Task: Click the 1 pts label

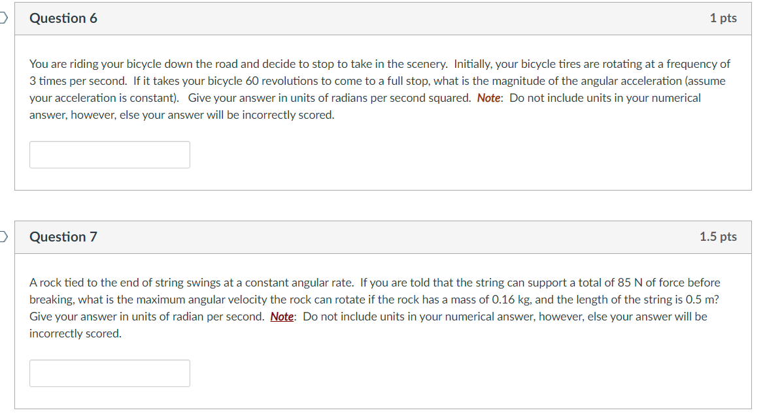Action: [x=723, y=18]
